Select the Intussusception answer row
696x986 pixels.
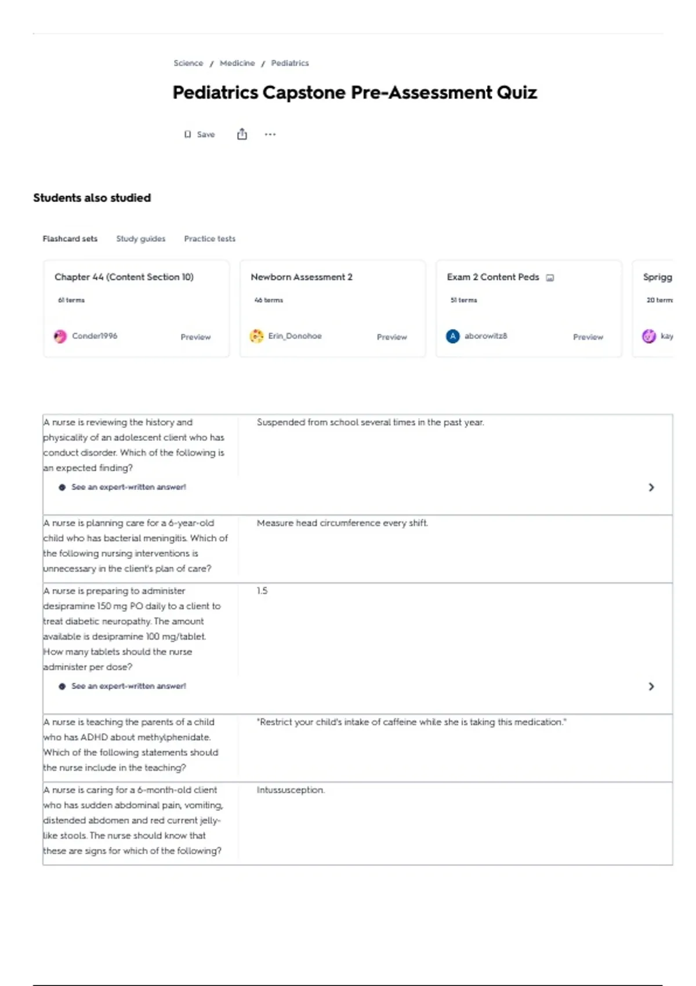coord(358,824)
